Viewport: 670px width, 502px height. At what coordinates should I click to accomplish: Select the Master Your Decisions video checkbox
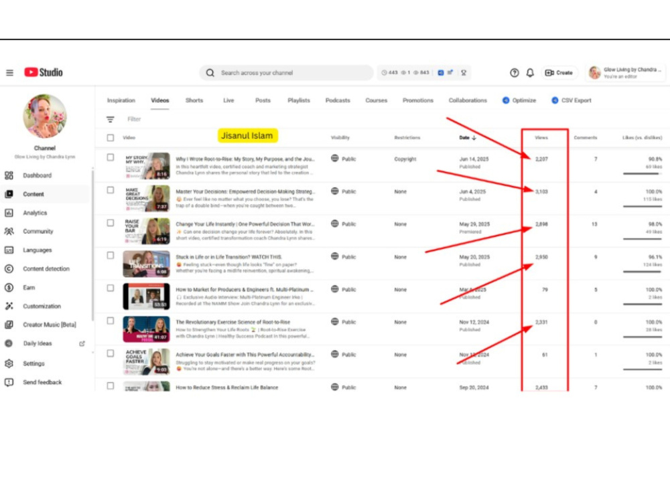click(111, 190)
